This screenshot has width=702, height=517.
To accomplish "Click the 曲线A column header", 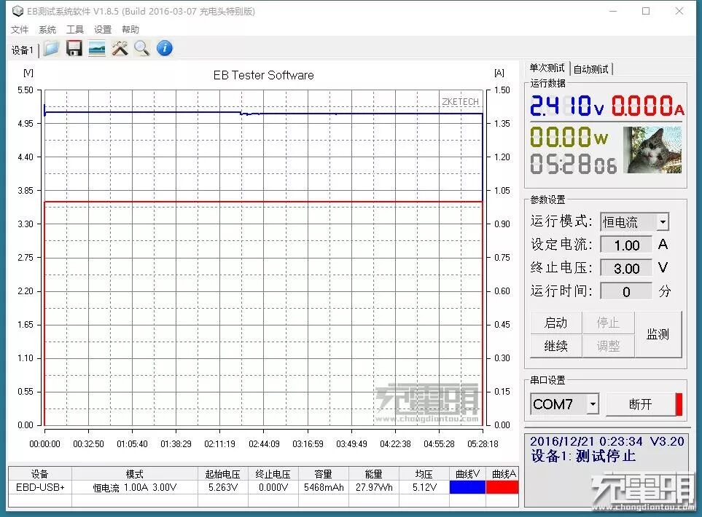I will coord(503,474).
